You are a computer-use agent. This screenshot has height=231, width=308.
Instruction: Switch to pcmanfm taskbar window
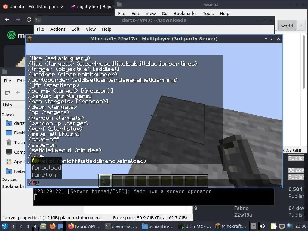(158, 226)
